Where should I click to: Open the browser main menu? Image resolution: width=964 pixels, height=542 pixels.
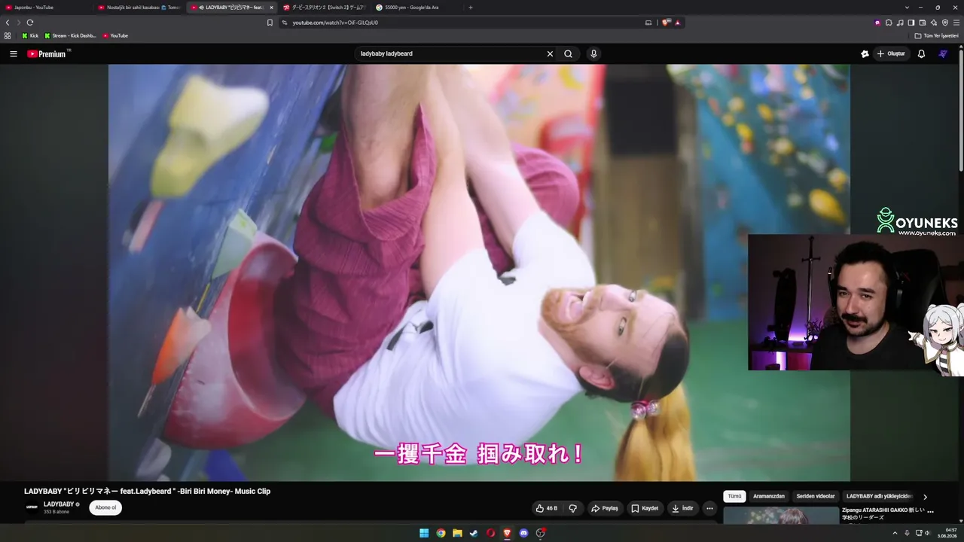[x=956, y=23]
